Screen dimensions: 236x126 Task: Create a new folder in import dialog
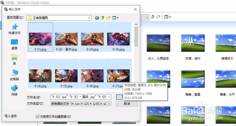108,18
